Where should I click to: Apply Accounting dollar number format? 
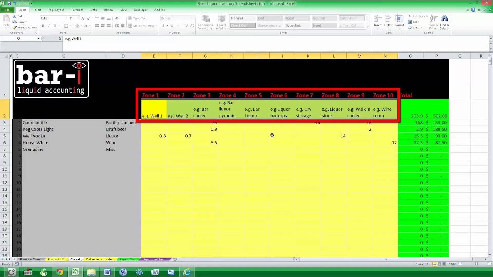[x=163, y=26]
